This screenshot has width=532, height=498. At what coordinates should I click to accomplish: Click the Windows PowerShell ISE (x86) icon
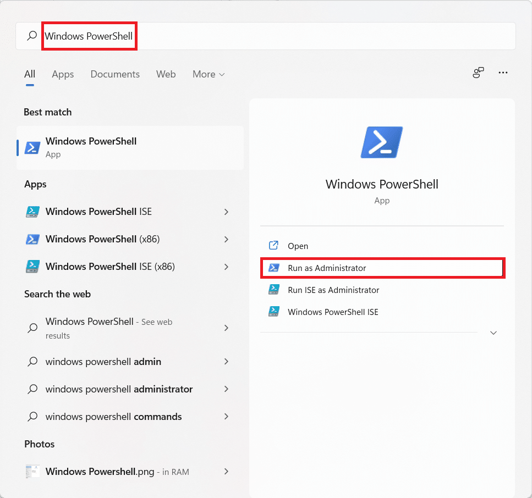32,267
